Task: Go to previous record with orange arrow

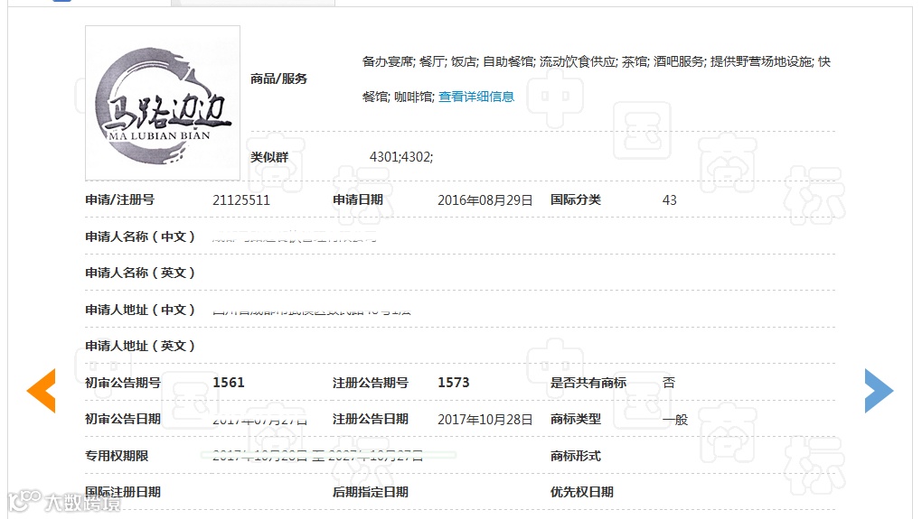Action: tap(42, 391)
